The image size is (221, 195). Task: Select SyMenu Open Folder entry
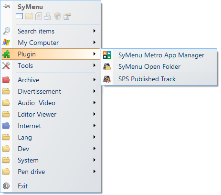coord(159,67)
